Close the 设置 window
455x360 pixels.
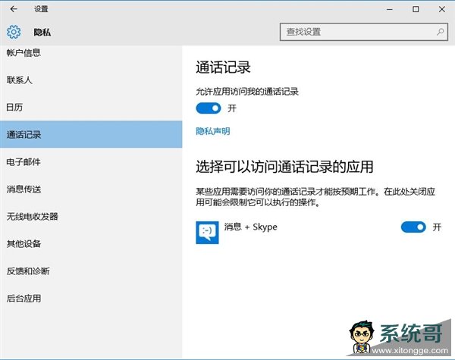click(x=442, y=9)
